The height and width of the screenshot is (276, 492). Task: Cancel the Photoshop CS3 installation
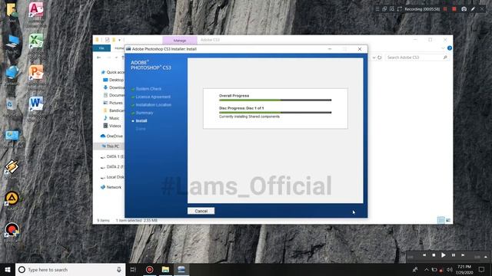tap(201, 211)
